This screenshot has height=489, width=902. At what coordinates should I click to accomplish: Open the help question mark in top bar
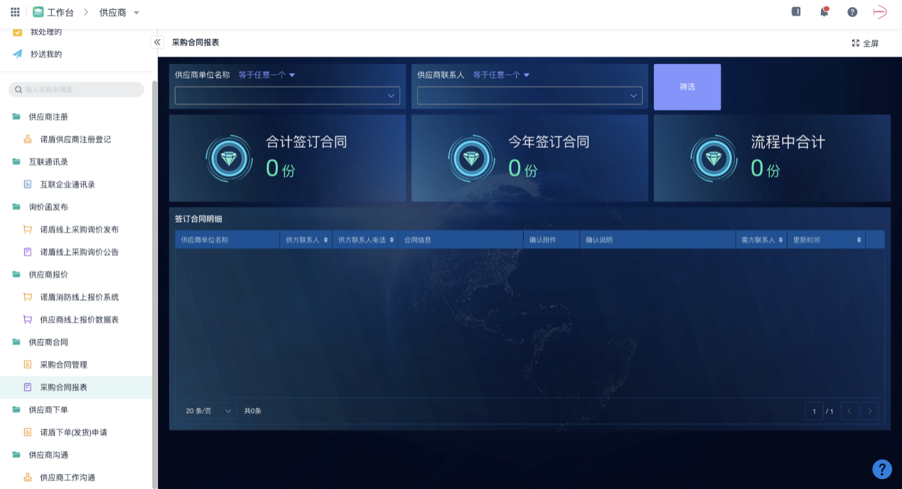pyautogui.click(x=852, y=12)
